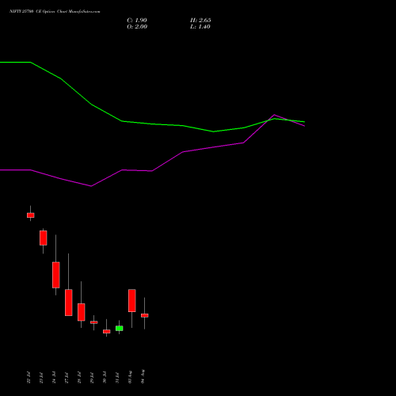Screen dimensions: 396x396
Task: Click the 23 Jul date label
Action: tap(41, 378)
